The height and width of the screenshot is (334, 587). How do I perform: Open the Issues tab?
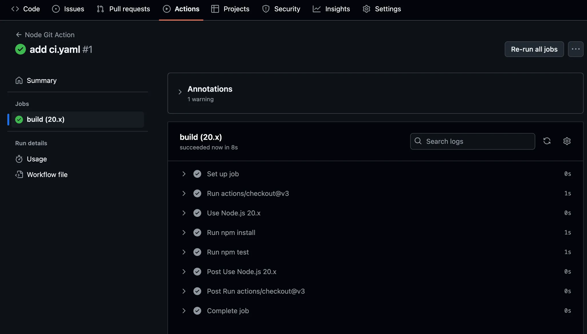[x=68, y=9]
